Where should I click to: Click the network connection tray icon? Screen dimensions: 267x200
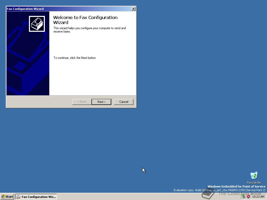coord(244,197)
